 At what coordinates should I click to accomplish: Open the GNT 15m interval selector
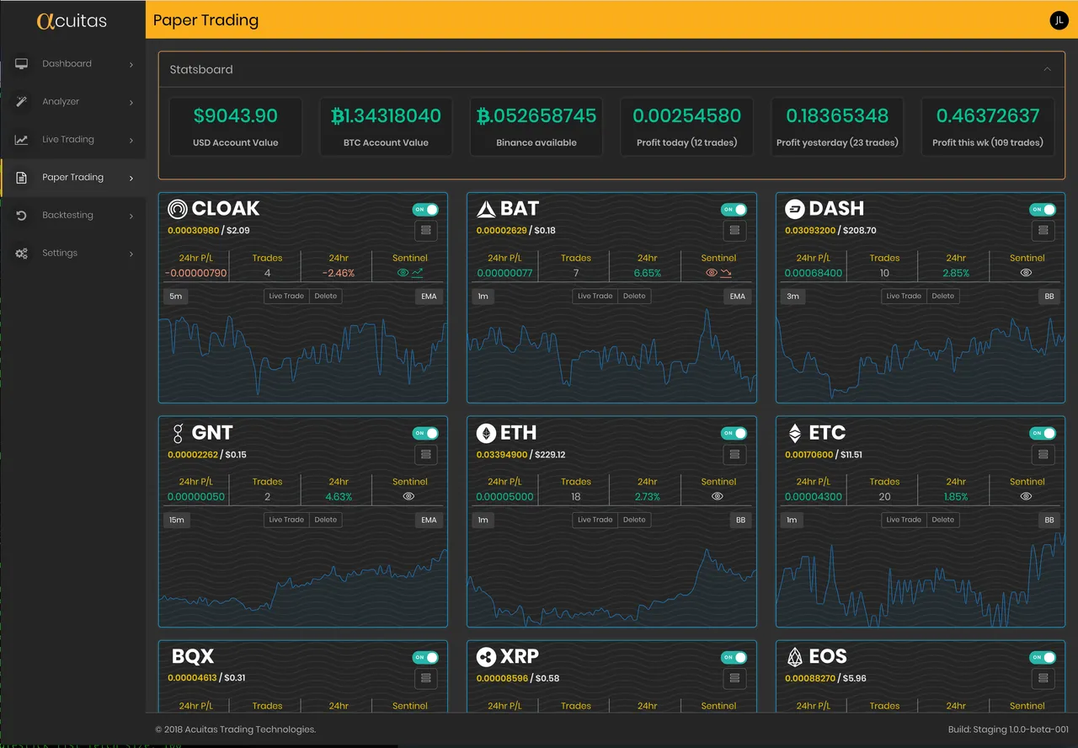pos(177,521)
